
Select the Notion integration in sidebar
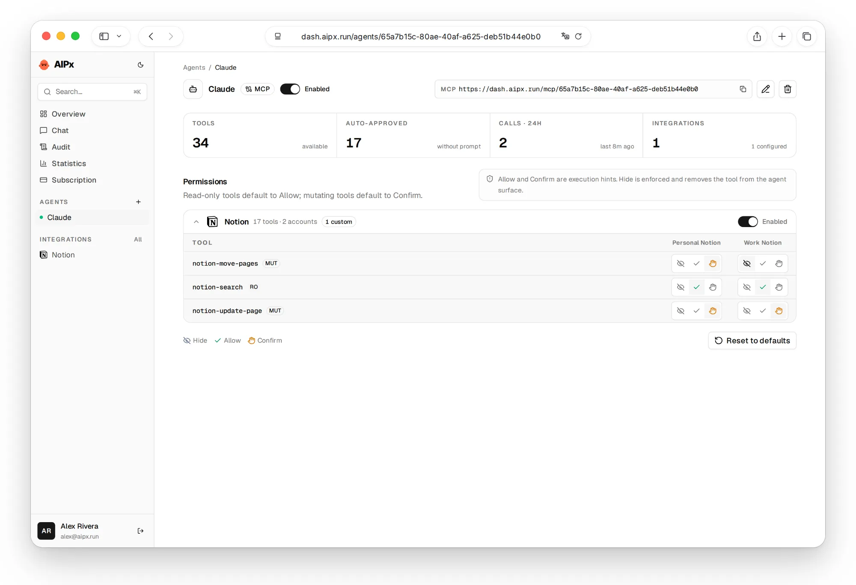tap(92, 255)
